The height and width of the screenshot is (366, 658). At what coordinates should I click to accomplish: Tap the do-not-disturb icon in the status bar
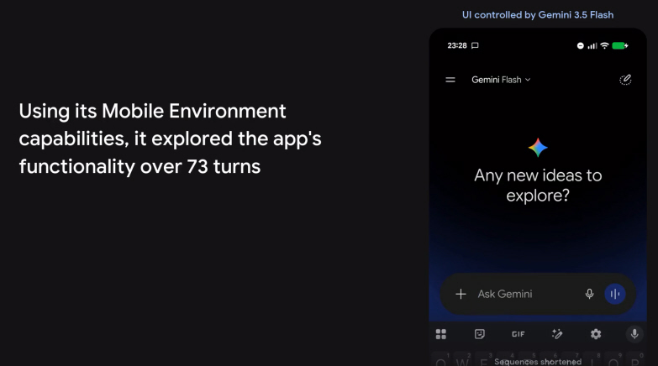pos(581,45)
